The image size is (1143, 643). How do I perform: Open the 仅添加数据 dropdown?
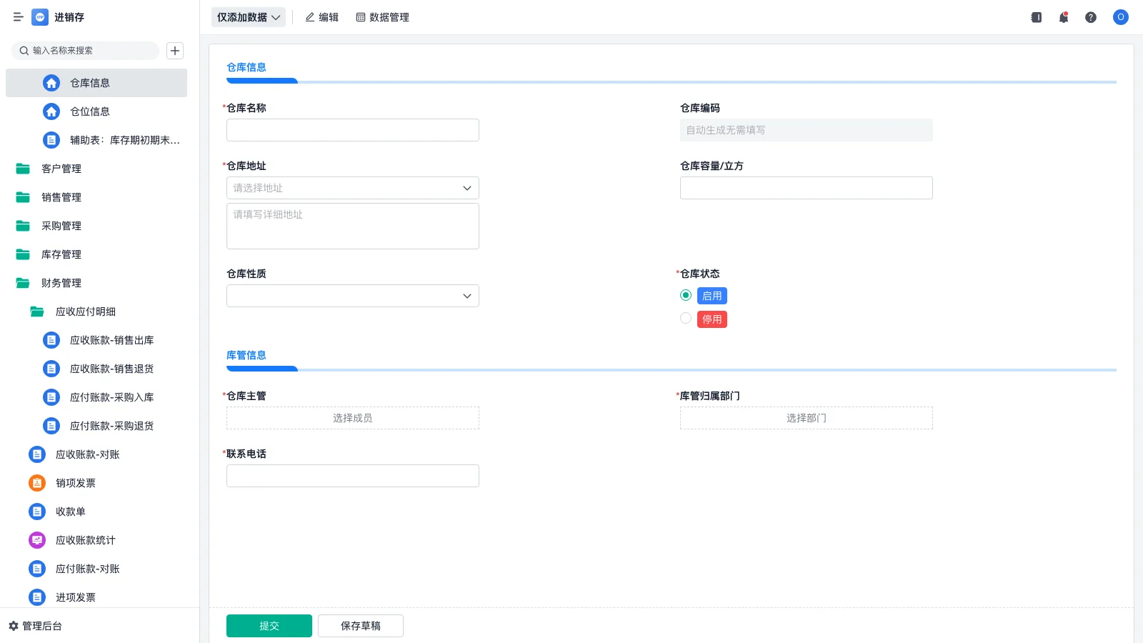pos(249,17)
